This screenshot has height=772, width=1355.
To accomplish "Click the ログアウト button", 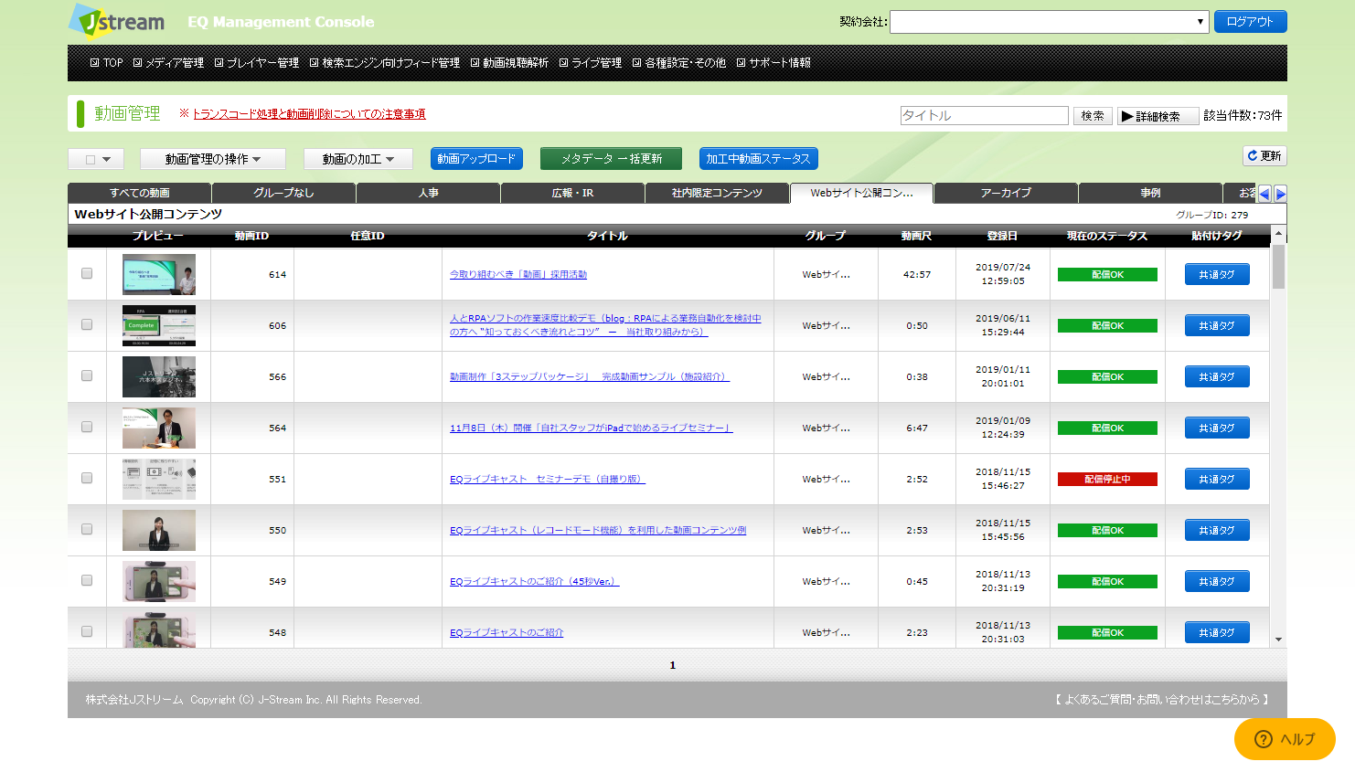I will pos(1250,21).
